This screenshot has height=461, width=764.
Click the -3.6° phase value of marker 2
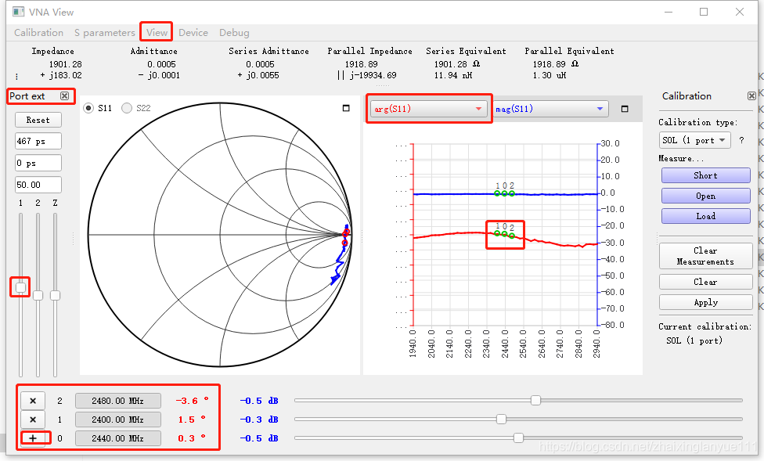pos(192,401)
